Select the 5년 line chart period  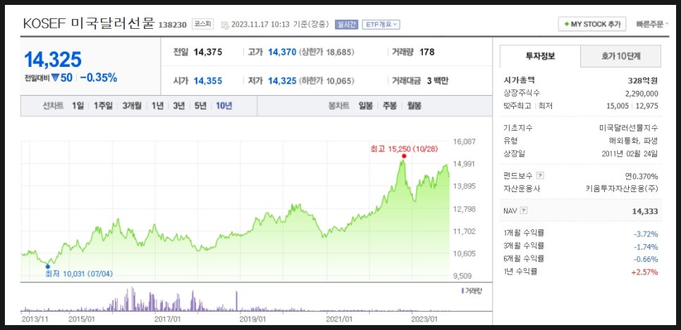200,106
